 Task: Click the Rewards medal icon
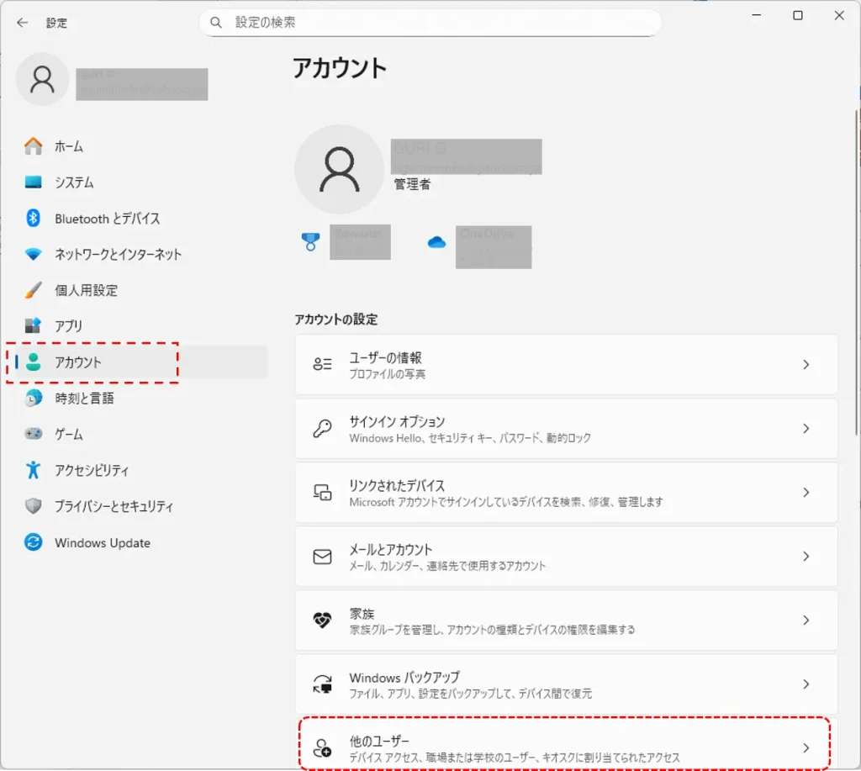[310, 242]
